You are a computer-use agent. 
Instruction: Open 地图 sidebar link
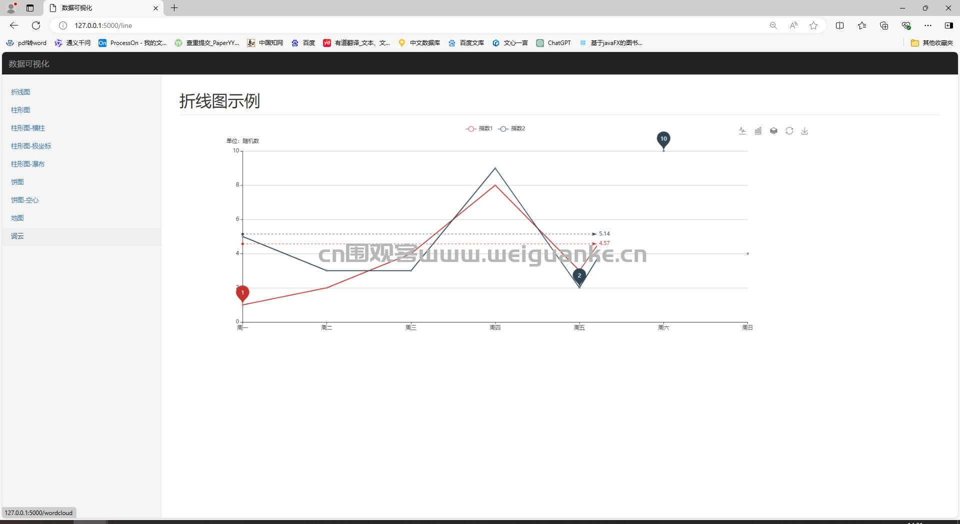[17, 218]
